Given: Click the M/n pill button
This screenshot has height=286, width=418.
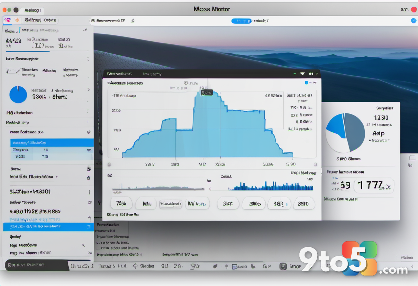Looking at the screenshot, I should pyautogui.click(x=147, y=203).
